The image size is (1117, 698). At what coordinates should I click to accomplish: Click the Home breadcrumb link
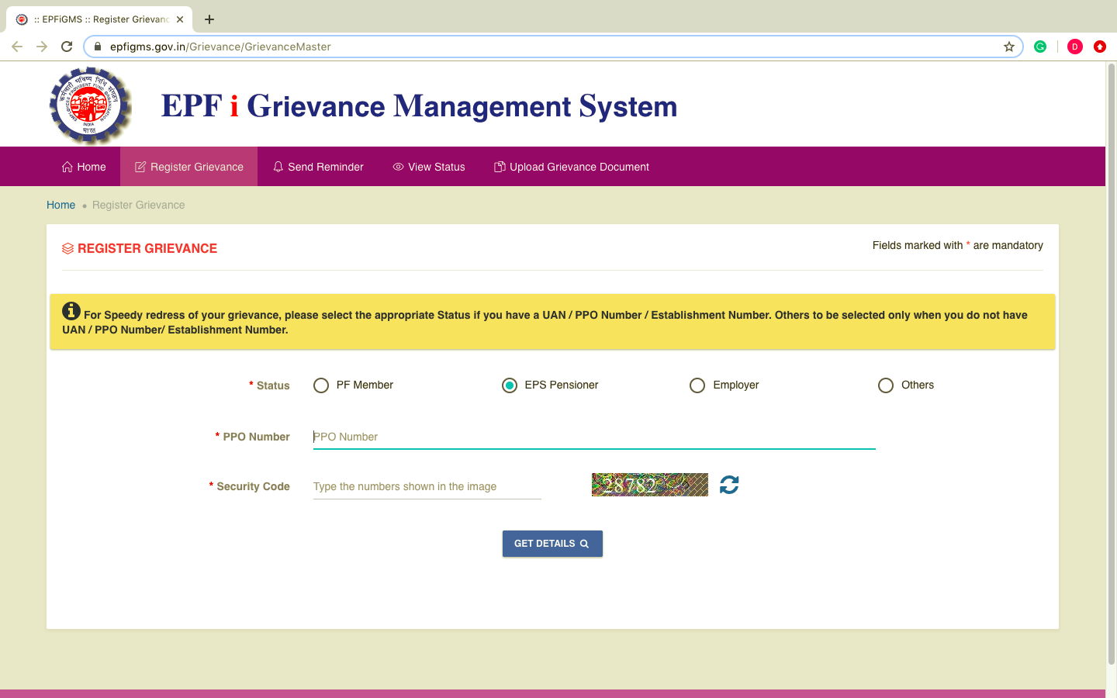click(x=61, y=205)
